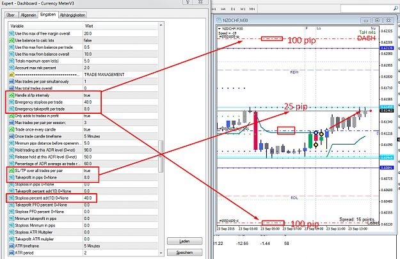Image resolution: width=400 pixels, height=259 pixels.
Task: Click value 2 of ATR period
Action: (x=86, y=253)
